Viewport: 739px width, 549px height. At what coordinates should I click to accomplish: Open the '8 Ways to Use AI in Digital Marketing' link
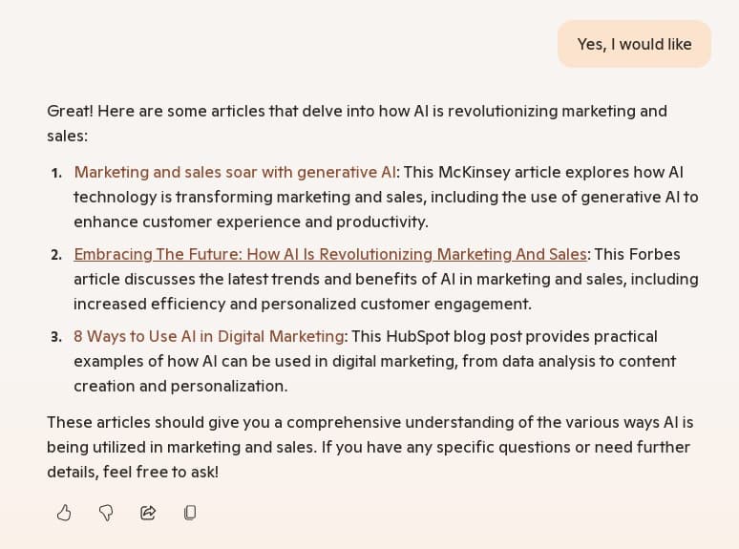(209, 336)
